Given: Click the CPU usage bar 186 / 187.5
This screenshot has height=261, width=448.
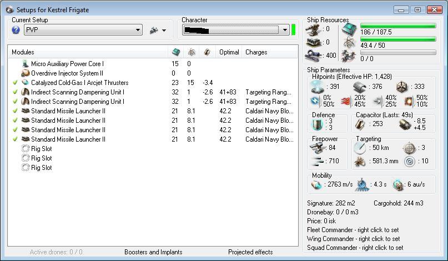Looking at the screenshot, I should click(398, 26).
